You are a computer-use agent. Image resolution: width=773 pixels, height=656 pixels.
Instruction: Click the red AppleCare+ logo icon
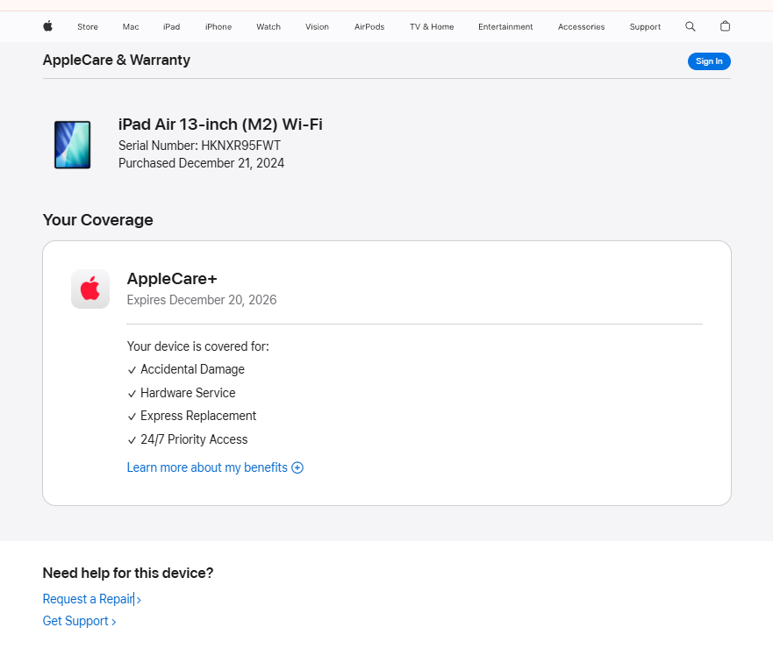90,289
